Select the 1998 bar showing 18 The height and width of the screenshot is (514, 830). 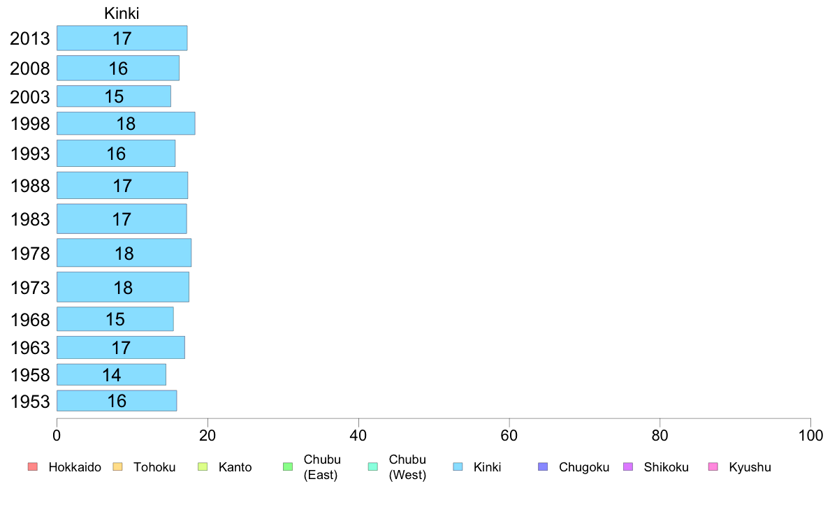pyautogui.click(x=126, y=124)
